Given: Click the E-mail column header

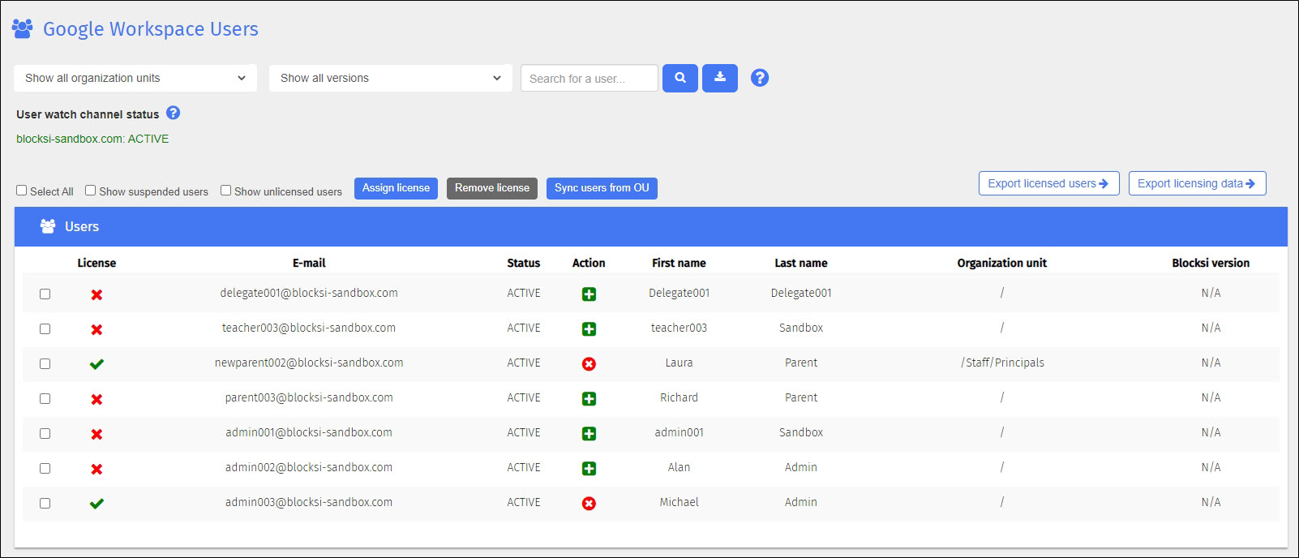Looking at the screenshot, I should (x=309, y=263).
